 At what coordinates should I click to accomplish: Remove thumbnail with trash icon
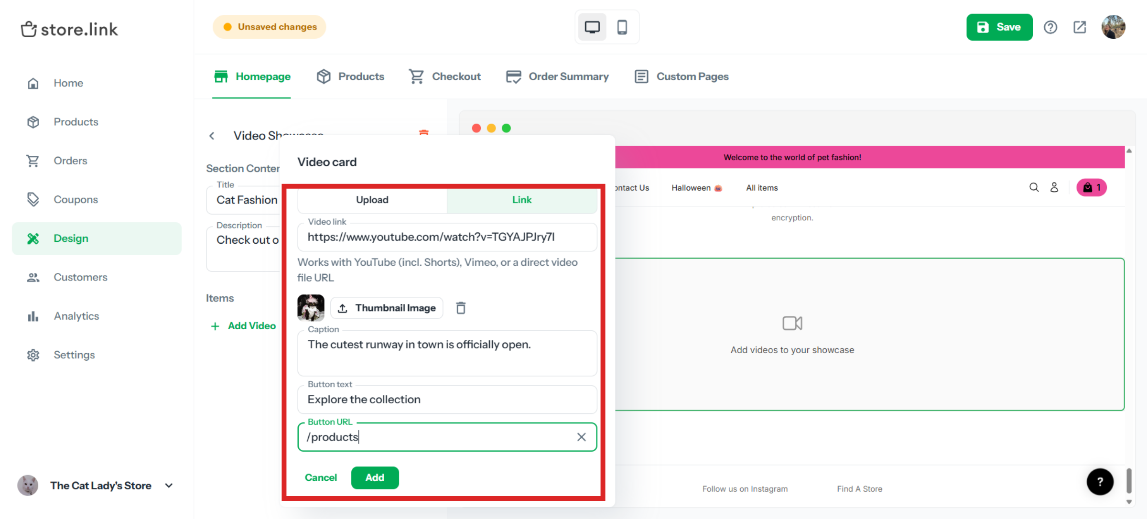[x=461, y=308]
